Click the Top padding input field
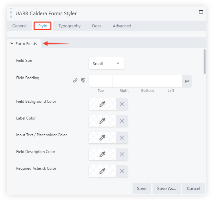 [x=101, y=81]
